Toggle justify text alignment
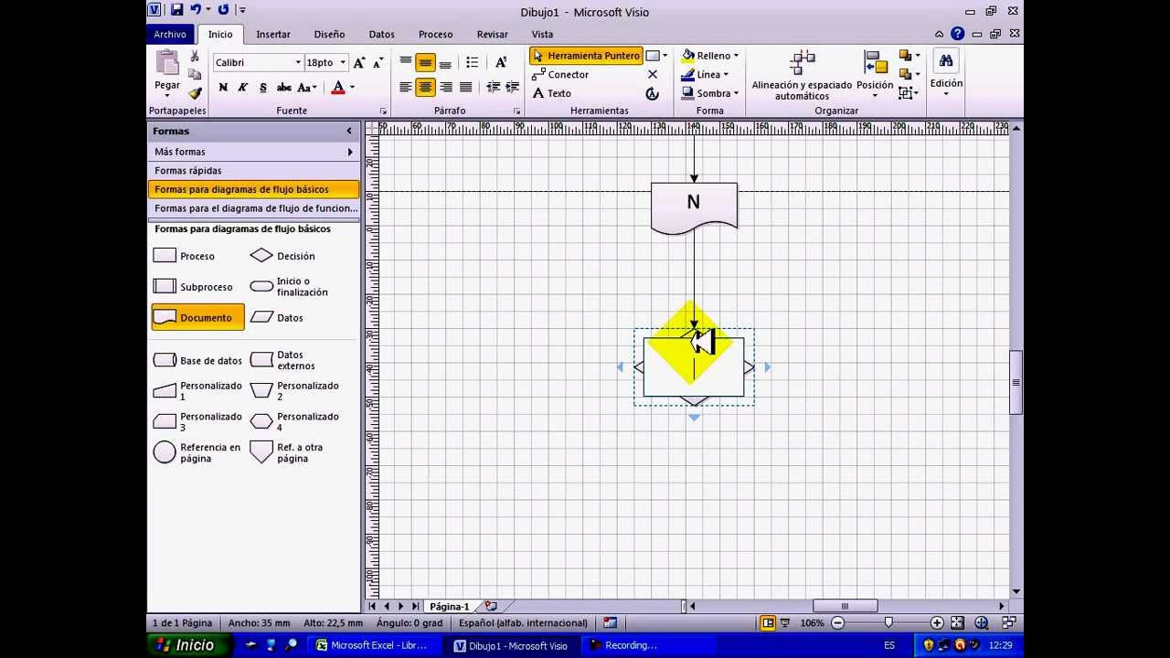The width and height of the screenshot is (1170, 658). click(465, 88)
